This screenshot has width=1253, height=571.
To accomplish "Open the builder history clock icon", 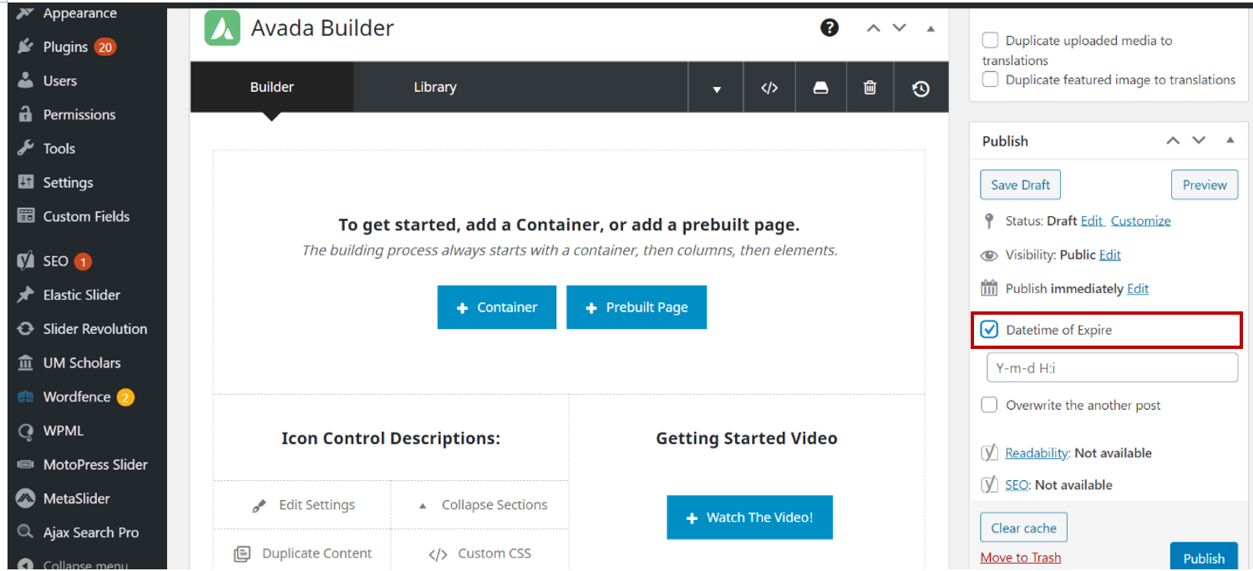I will coord(921,88).
